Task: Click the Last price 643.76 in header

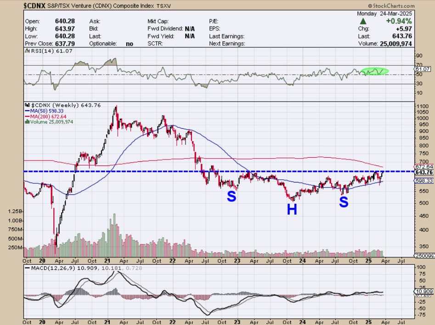Action: 402,36
